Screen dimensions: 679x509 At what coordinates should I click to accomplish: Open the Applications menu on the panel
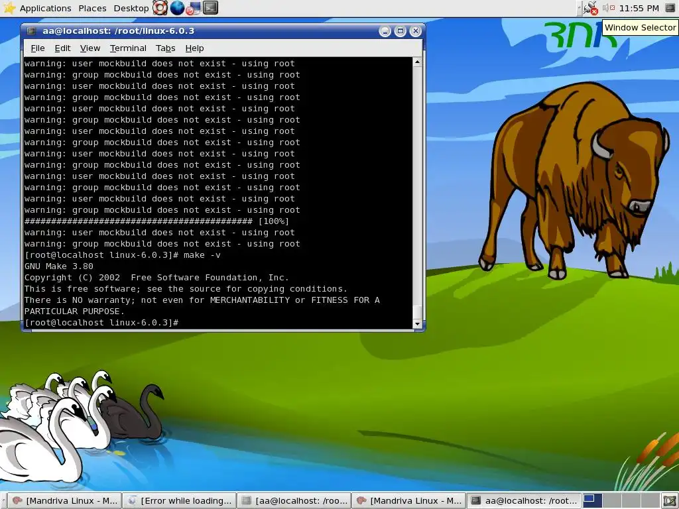46,8
